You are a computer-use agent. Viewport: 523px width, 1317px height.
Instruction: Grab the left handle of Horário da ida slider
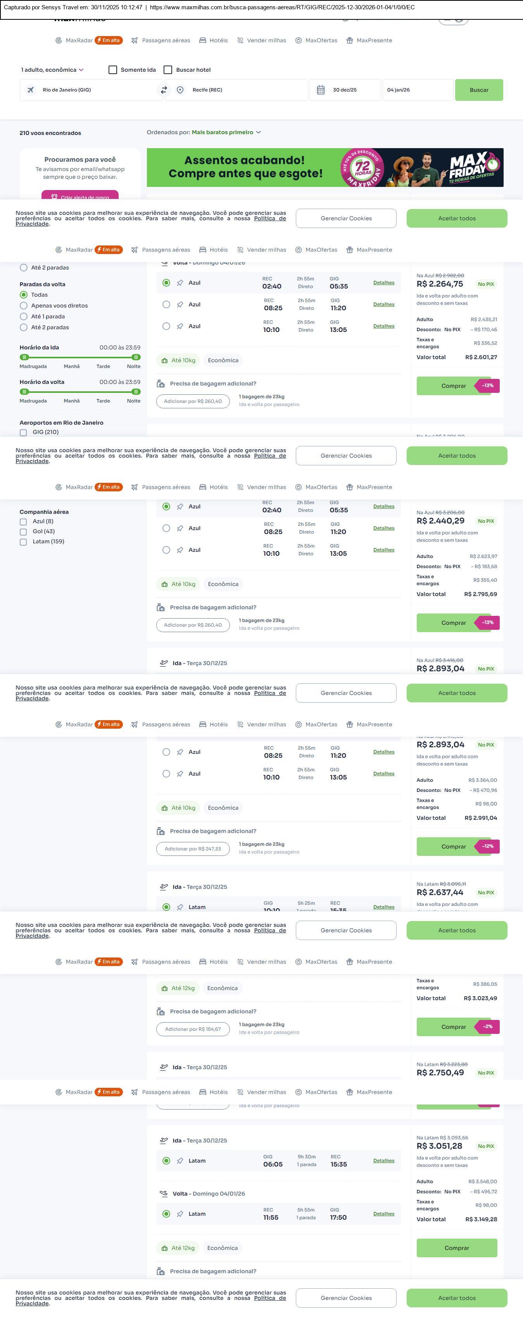click(24, 358)
